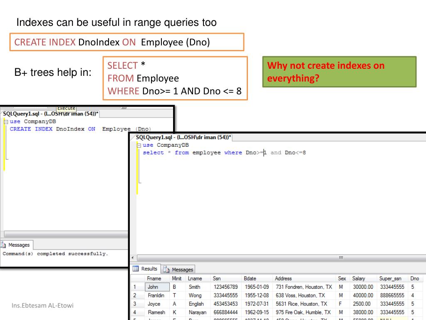Screen dimensions: 426x320
Task: Click the "CREATE INDEX DnoIndex ON" line in the editor
Action: coord(80,129)
